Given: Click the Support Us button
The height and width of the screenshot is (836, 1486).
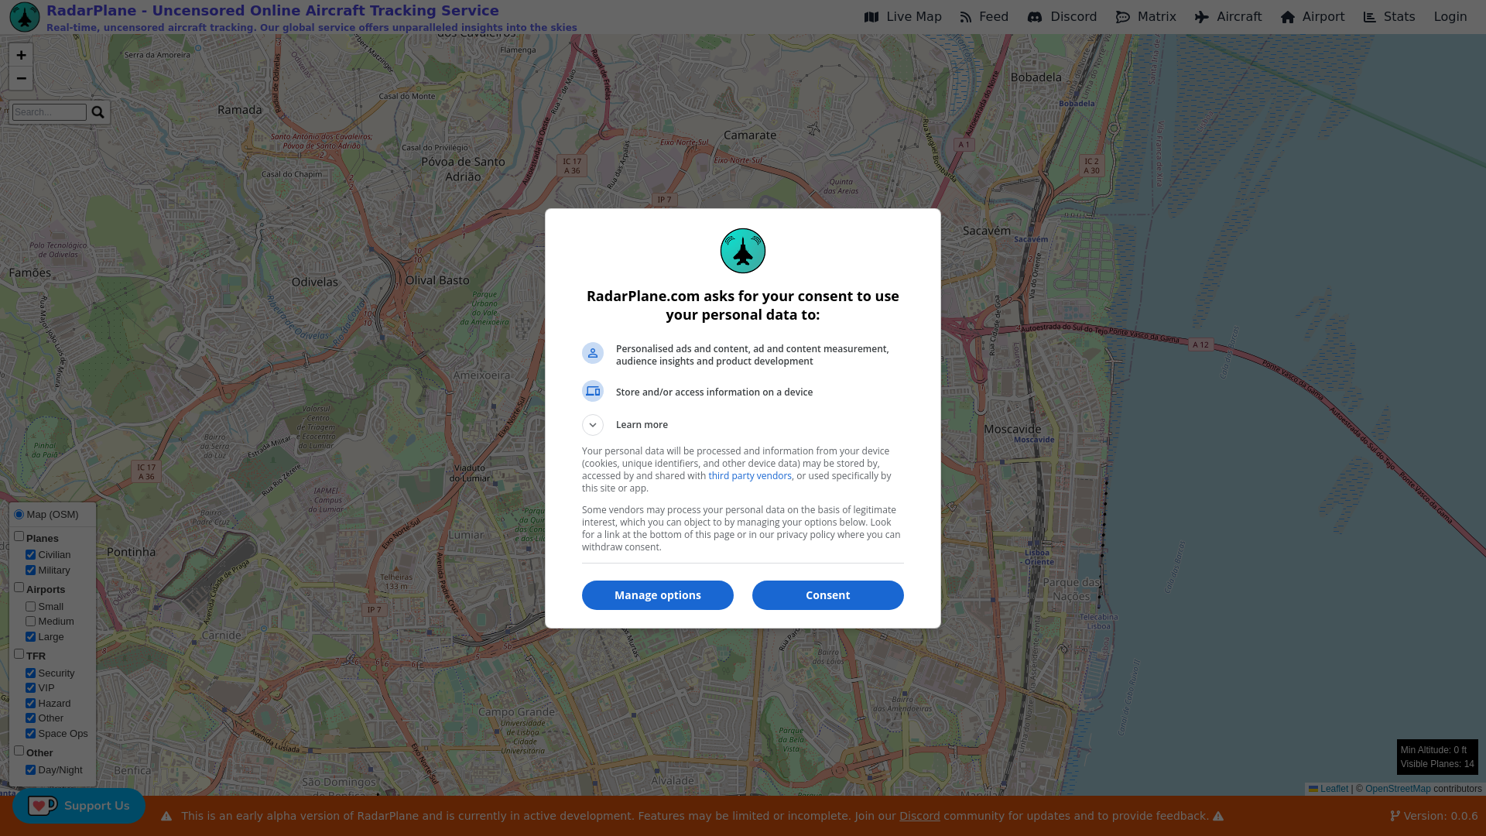Looking at the screenshot, I should coord(79,806).
